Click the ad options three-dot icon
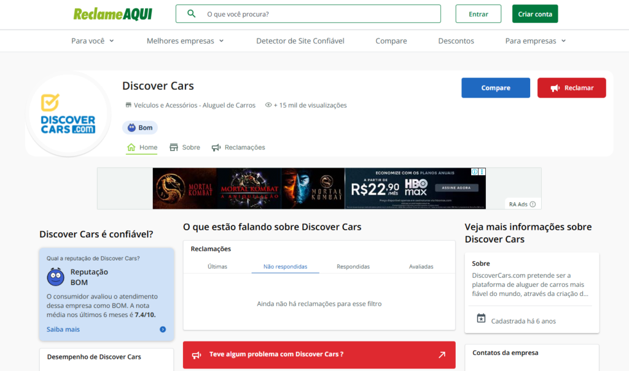The height and width of the screenshot is (371, 629). pos(482,171)
